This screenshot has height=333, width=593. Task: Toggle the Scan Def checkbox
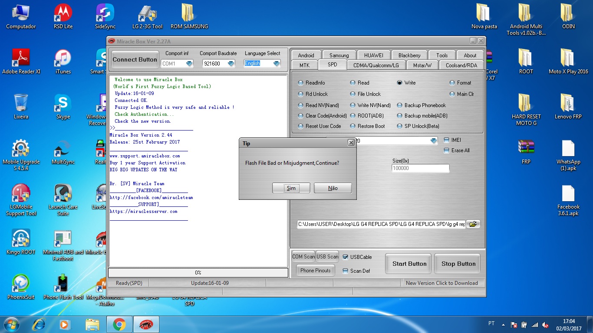[x=346, y=271]
